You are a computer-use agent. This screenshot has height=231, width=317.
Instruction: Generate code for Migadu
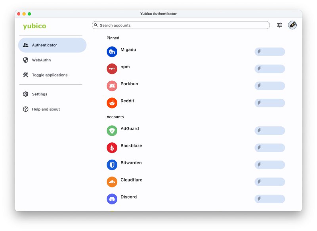(x=270, y=52)
